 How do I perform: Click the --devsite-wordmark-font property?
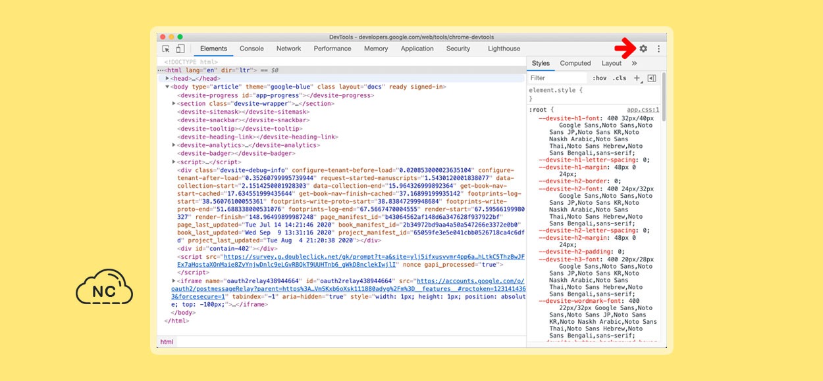tap(581, 301)
